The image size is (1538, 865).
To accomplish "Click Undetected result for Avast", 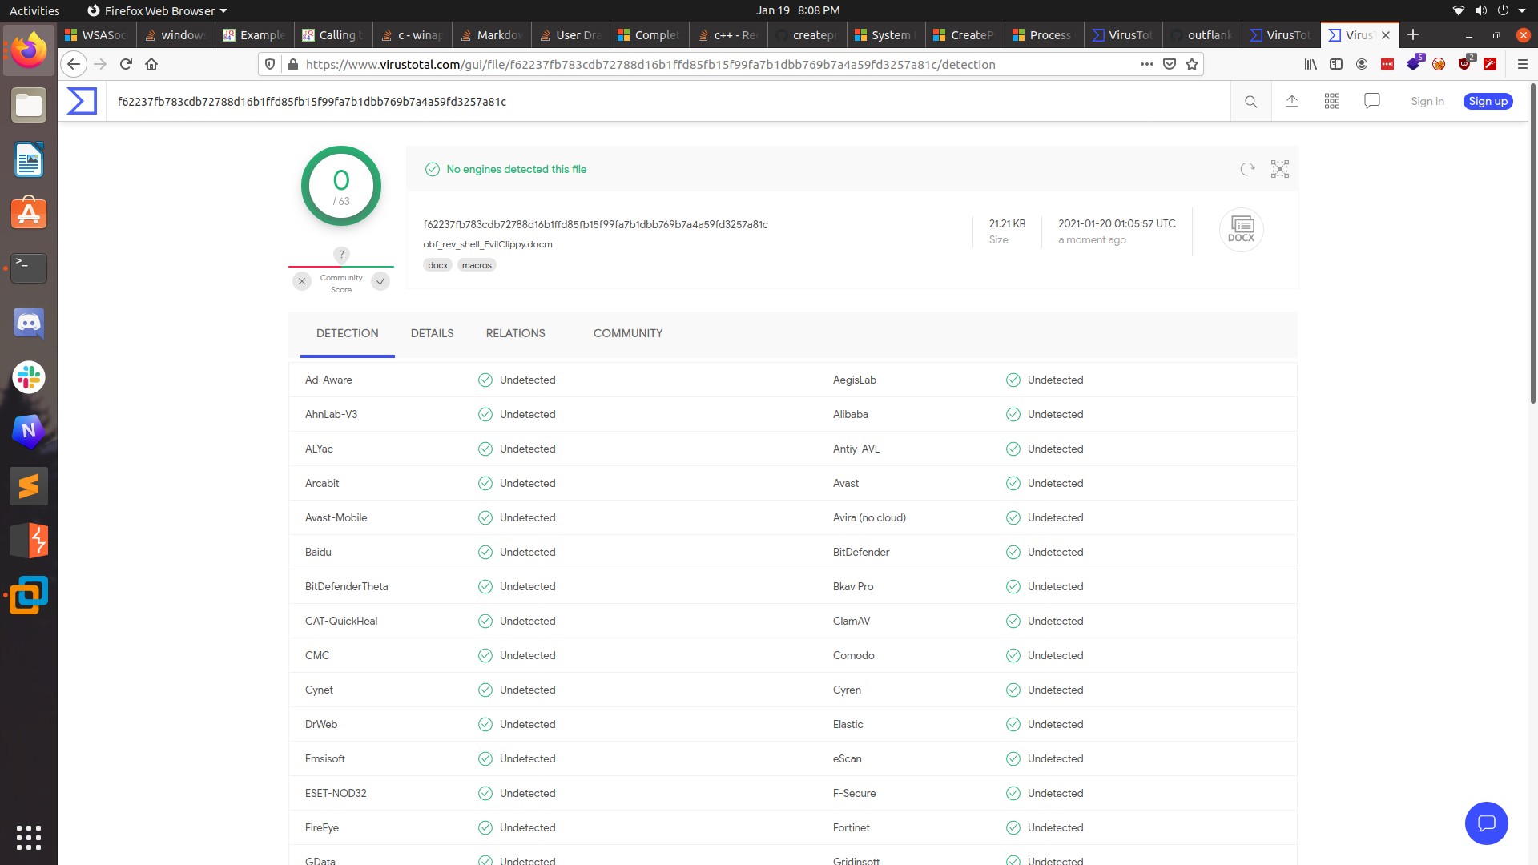I will (x=1055, y=483).
